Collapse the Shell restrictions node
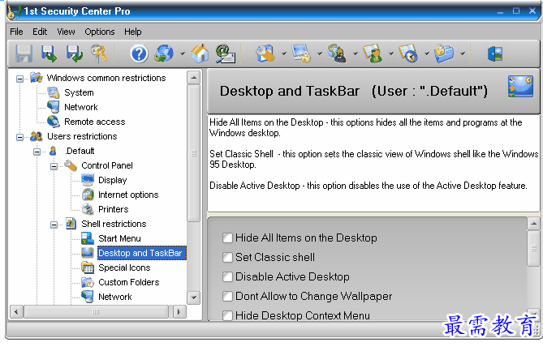543x351 pixels. (54, 225)
